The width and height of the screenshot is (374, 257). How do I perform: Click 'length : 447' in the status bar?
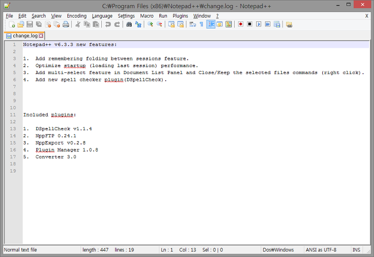coord(96,250)
